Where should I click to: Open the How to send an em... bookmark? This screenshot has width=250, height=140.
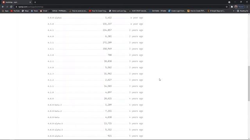pyautogui.click(x=78, y=11)
